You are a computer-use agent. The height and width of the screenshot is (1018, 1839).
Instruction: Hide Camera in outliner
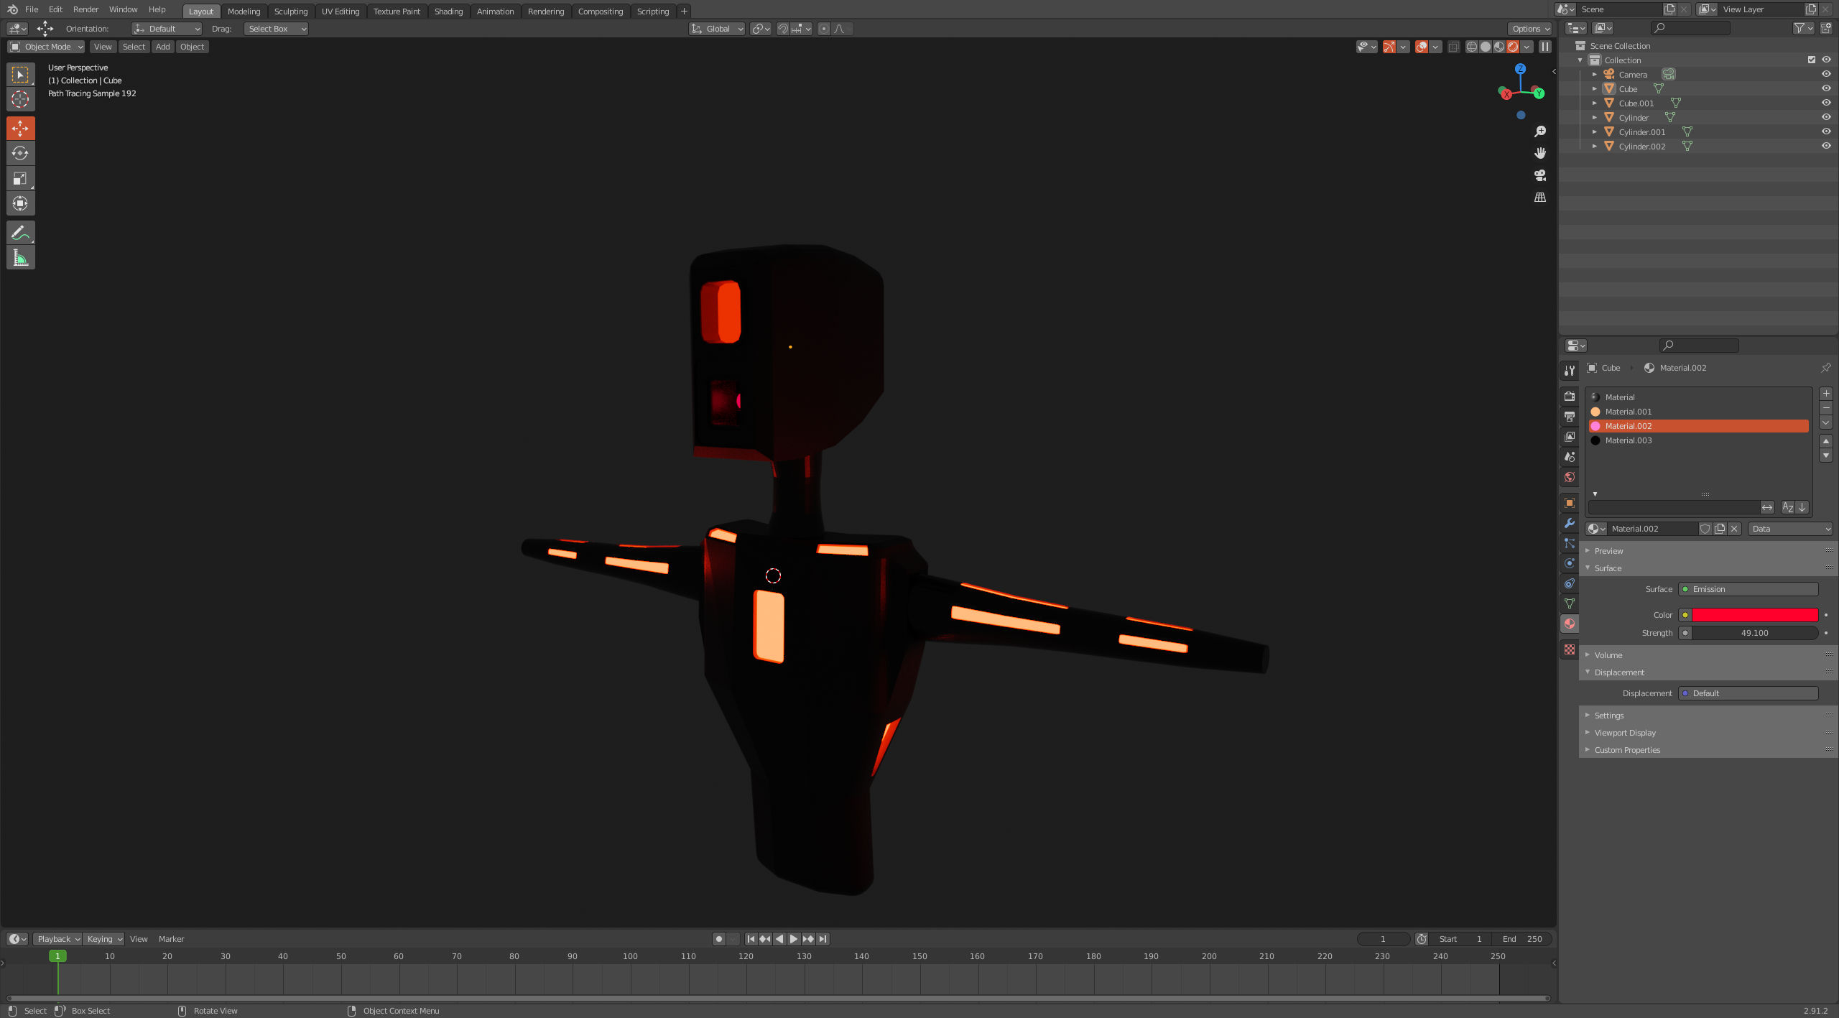tap(1826, 74)
